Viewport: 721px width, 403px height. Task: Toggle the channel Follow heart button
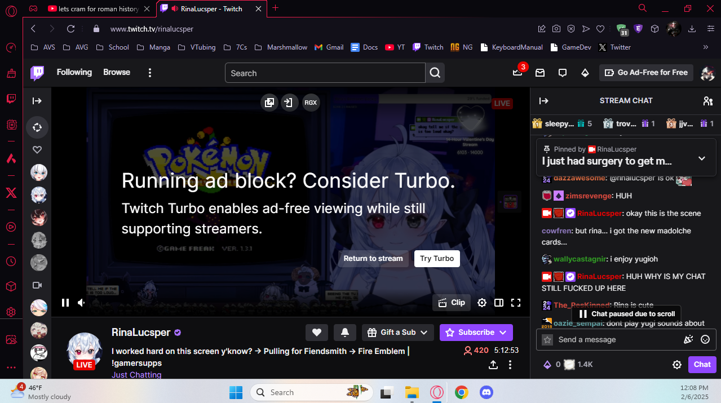(x=316, y=333)
